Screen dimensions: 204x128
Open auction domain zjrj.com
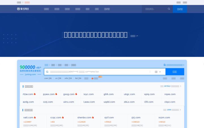point(136,117)
